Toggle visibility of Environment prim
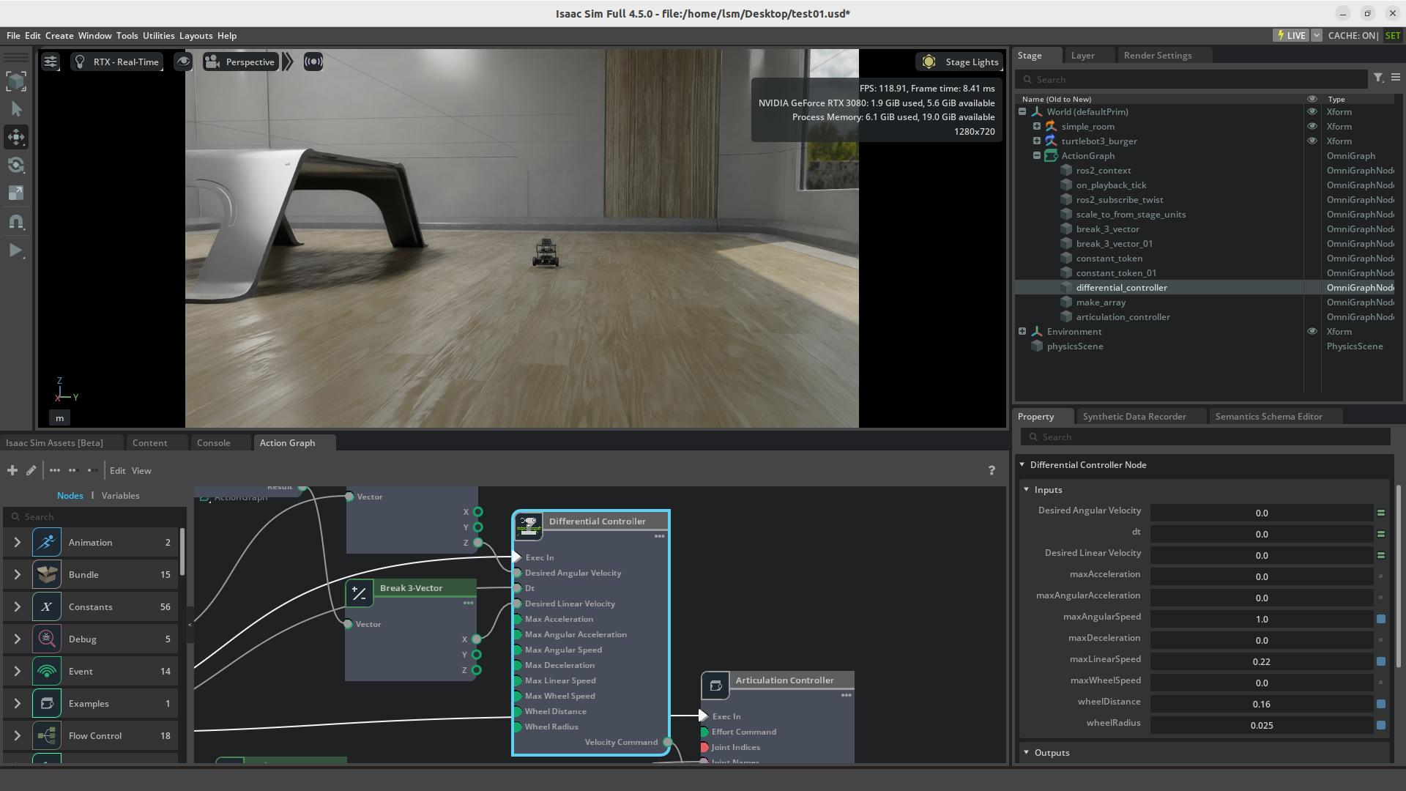Screen dimensions: 1406x791 (1312, 332)
